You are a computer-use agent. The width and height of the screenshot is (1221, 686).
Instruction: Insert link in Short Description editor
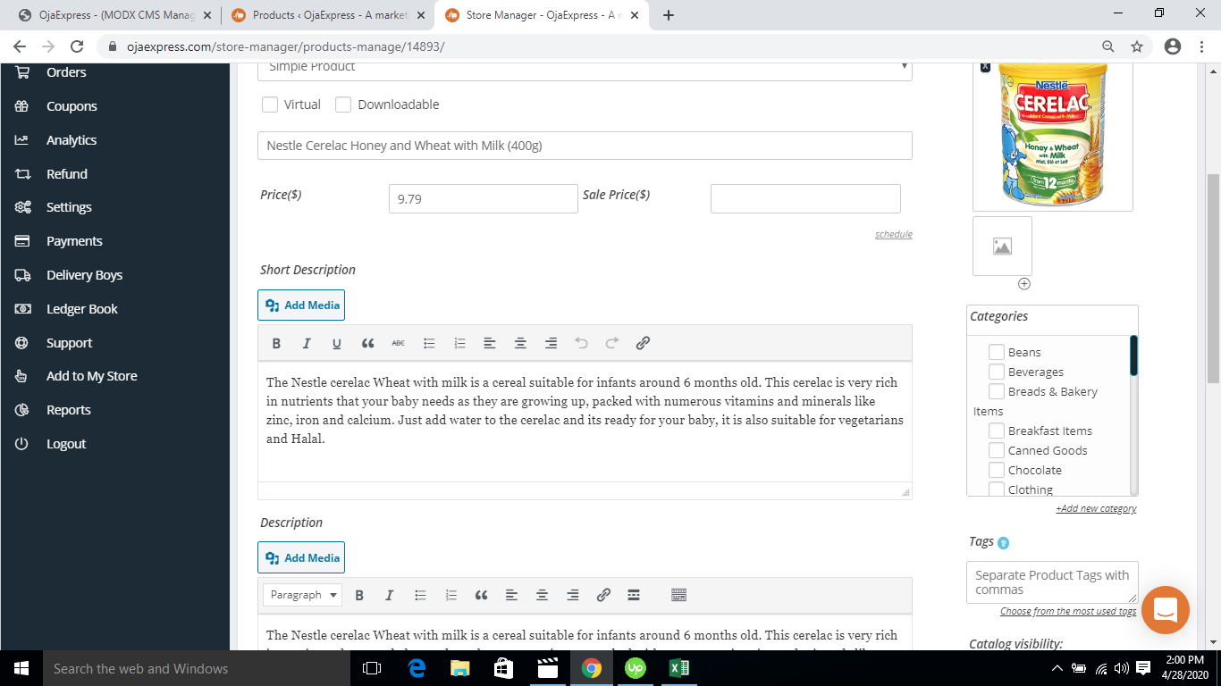click(643, 343)
